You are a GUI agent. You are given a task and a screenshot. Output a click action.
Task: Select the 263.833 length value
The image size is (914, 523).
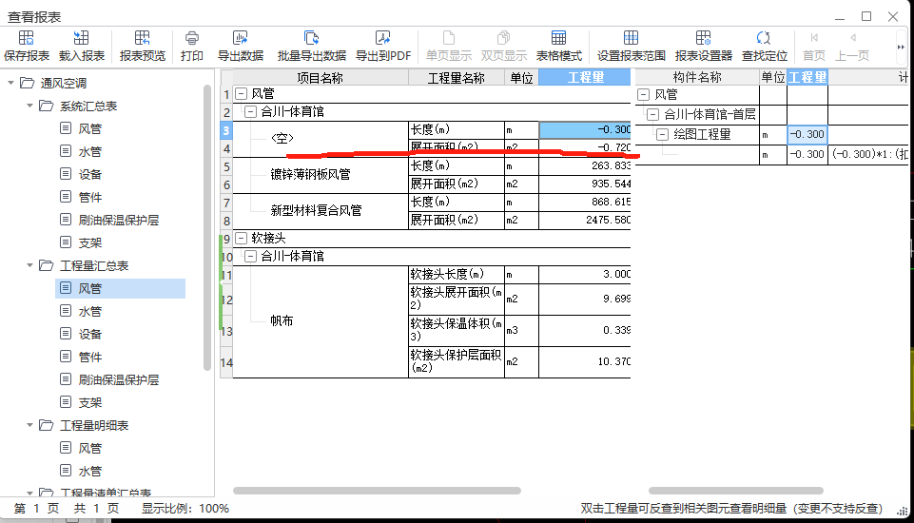point(585,166)
